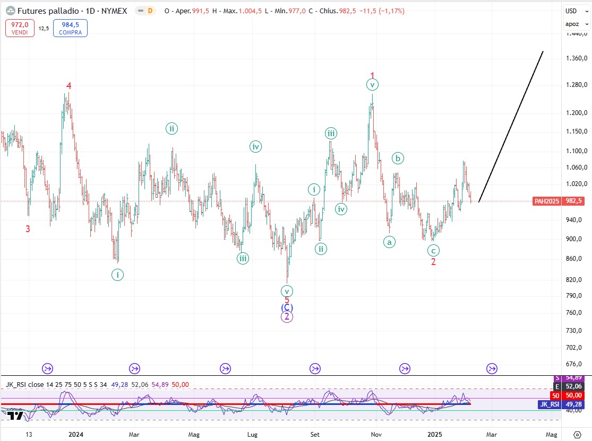Click event marker between 13 and 2024 labels

click(x=48, y=368)
